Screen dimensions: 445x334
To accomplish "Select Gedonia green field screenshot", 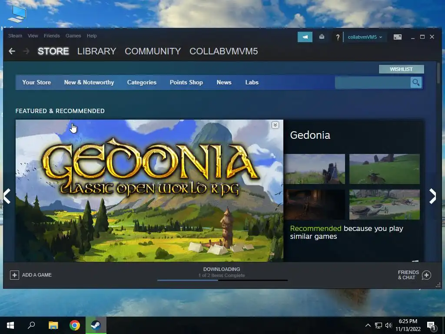I will 384,169.
